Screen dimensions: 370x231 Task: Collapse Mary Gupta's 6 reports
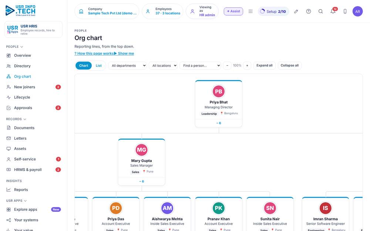point(141,181)
